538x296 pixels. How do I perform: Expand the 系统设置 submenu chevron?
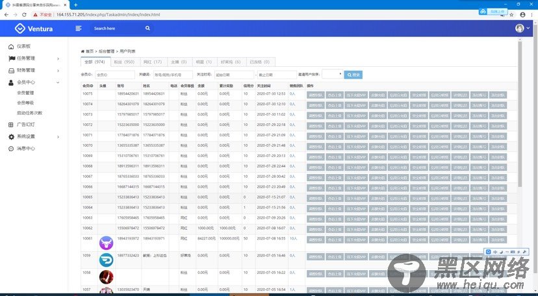coord(58,137)
